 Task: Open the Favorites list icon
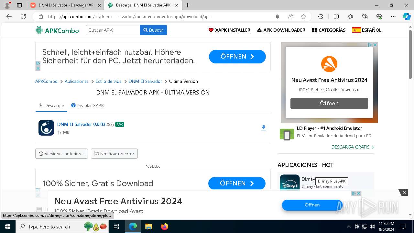point(351,17)
